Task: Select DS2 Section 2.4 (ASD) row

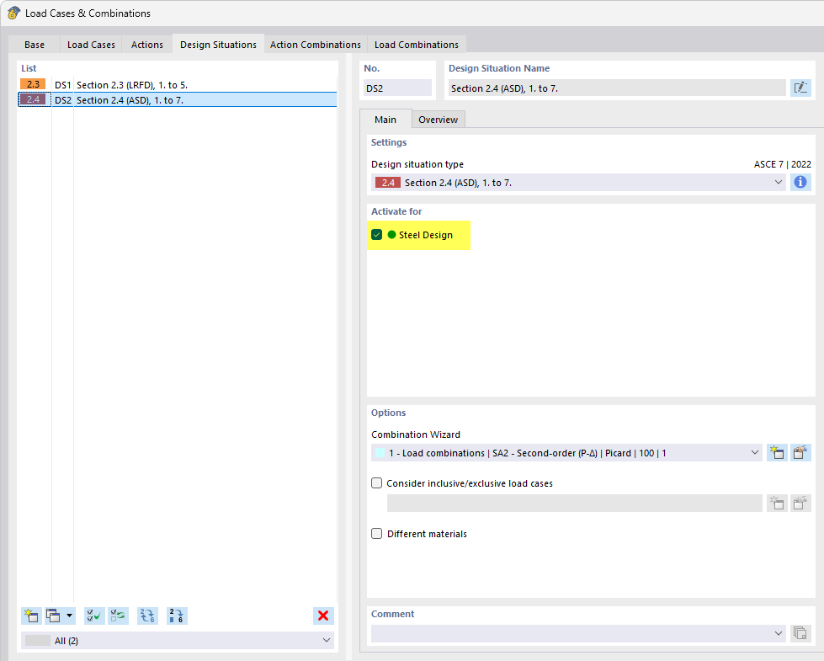Action: click(177, 100)
